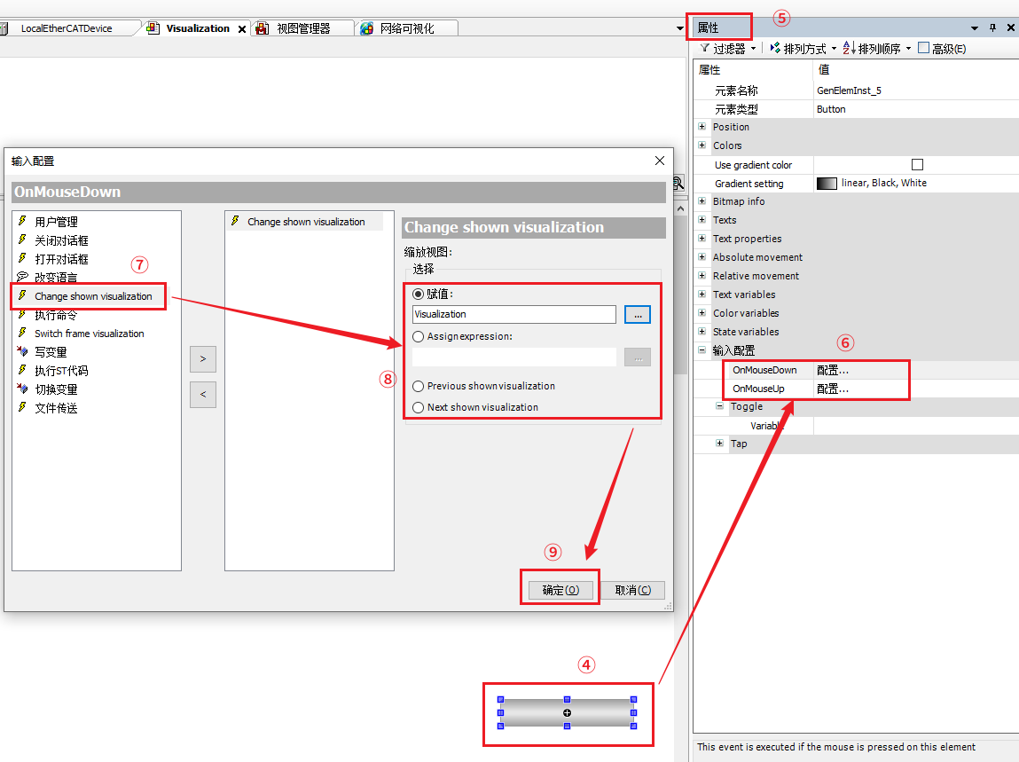This screenshot has height=762, width=1019.
Task: Expand the Text properties group
Action: (702, 239)
